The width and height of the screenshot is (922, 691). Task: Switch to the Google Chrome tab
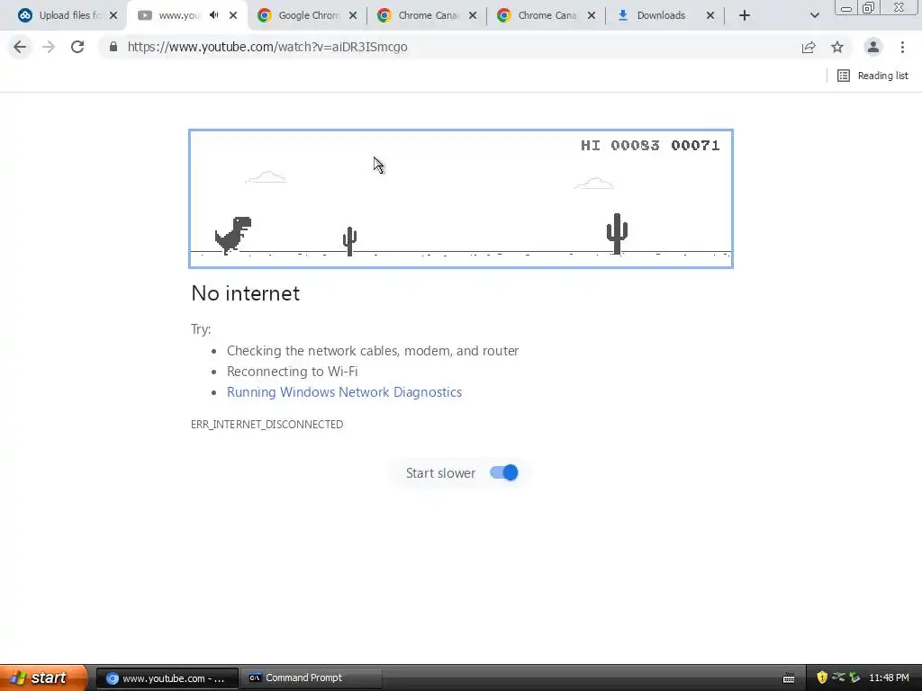308,16
